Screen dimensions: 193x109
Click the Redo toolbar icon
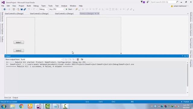[34, 9]
